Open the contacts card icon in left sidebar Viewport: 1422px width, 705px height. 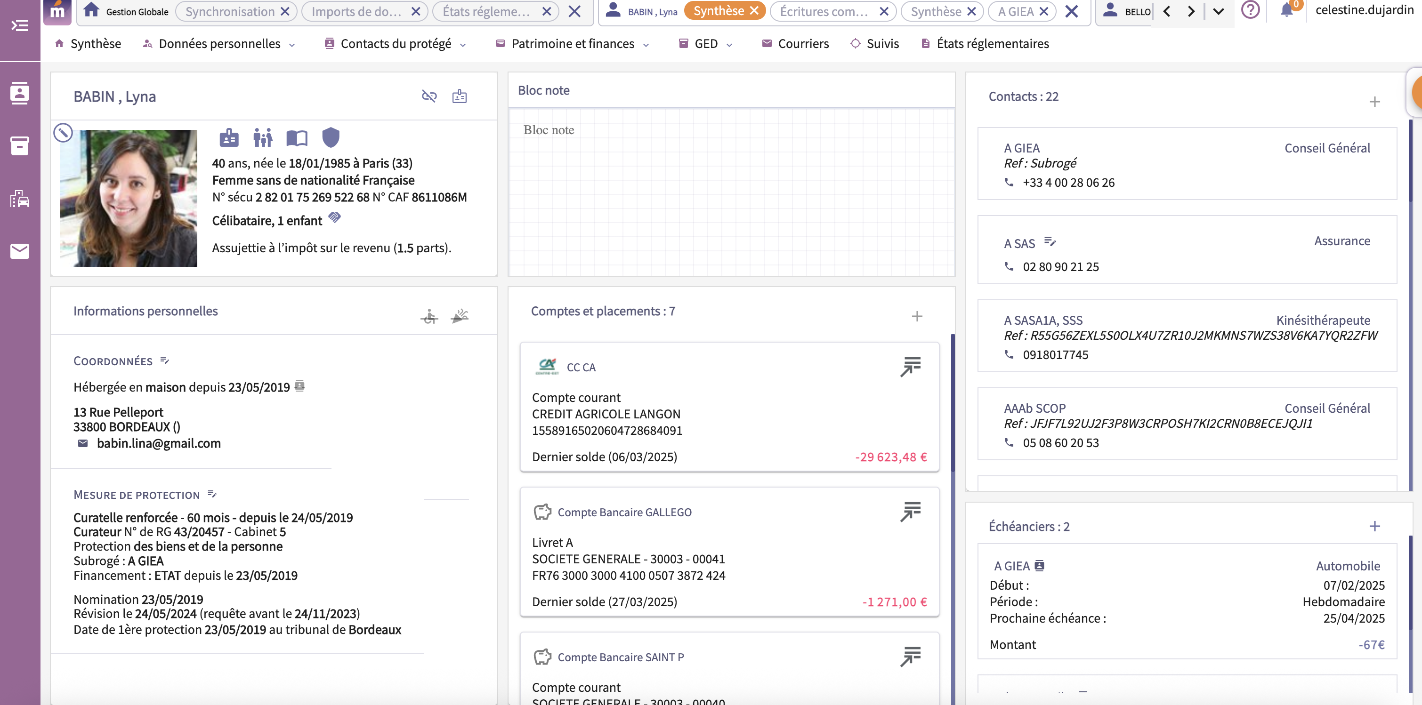tap(20, 93)
